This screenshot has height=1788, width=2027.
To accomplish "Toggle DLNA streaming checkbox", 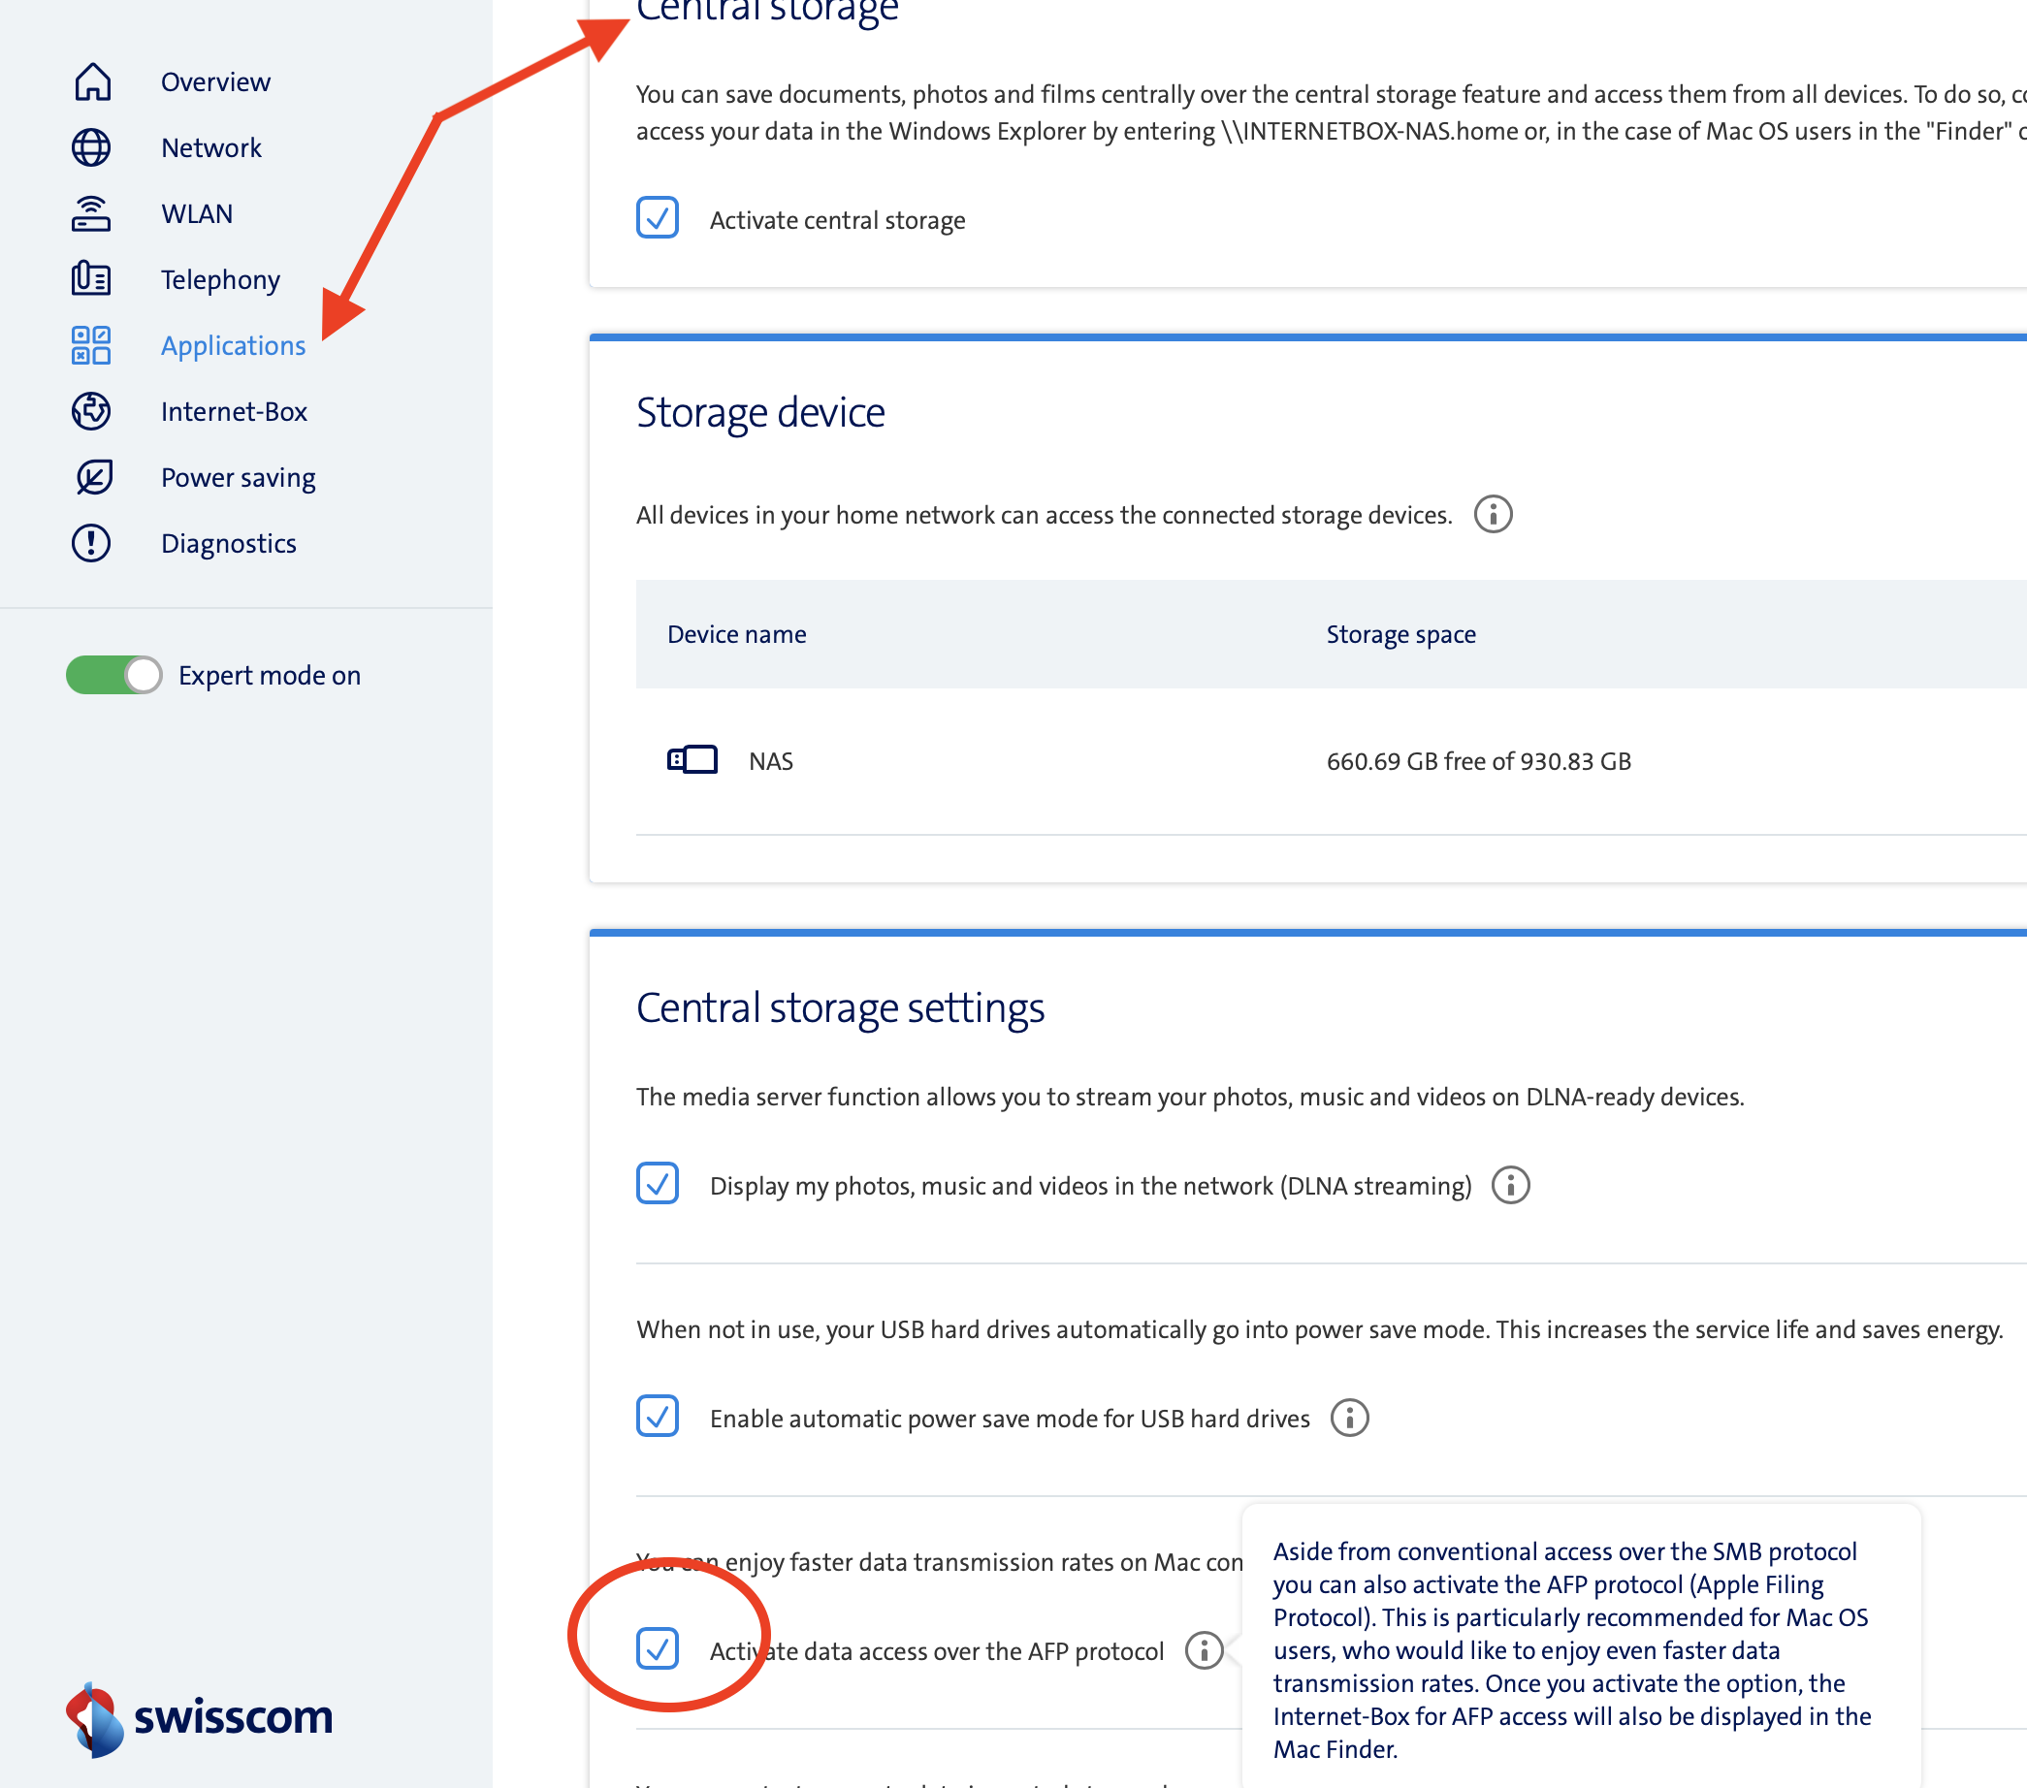I will [x=658, y=1184].
